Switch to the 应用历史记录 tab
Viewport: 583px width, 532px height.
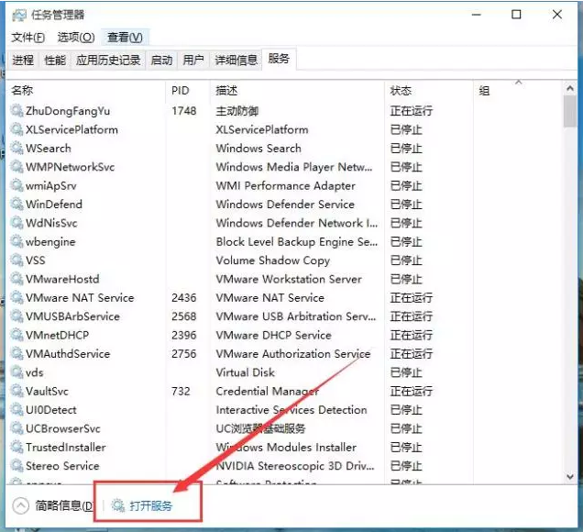(x=108, y=60)
